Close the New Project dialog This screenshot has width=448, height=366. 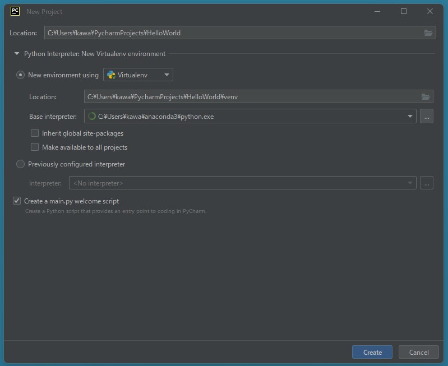click(430, 11)
